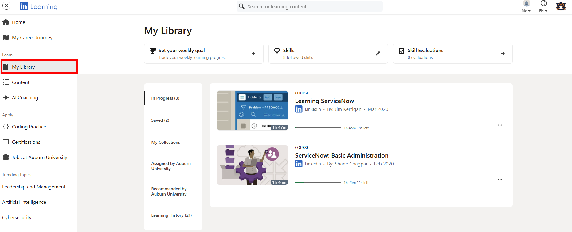Open My Collections tab
572x232 pixels.
(166, 142)
